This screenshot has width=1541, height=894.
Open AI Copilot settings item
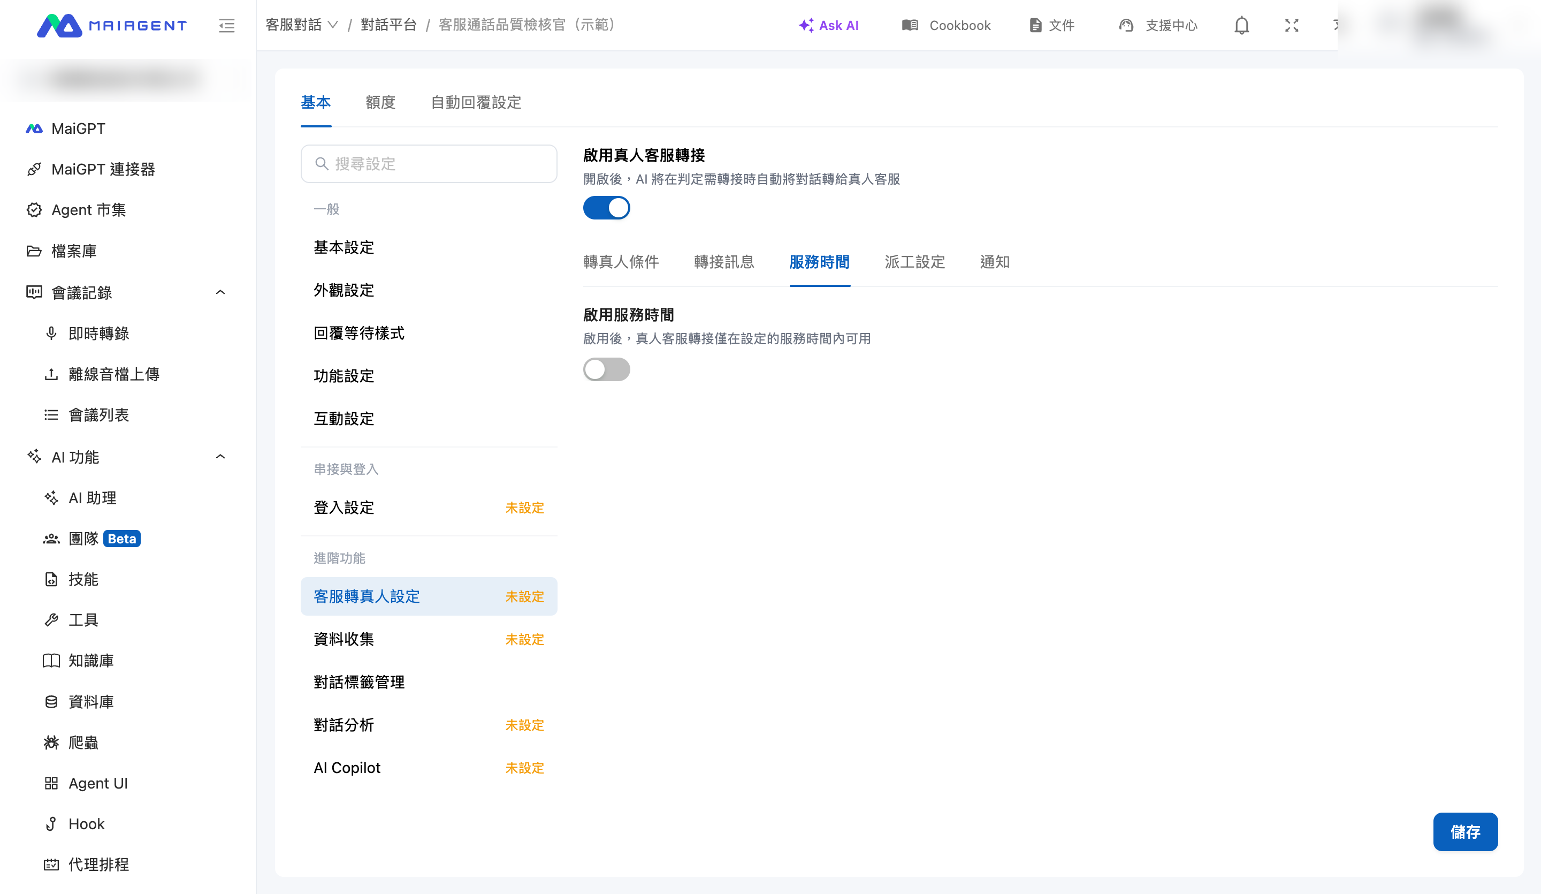click(x=429, y=768)
